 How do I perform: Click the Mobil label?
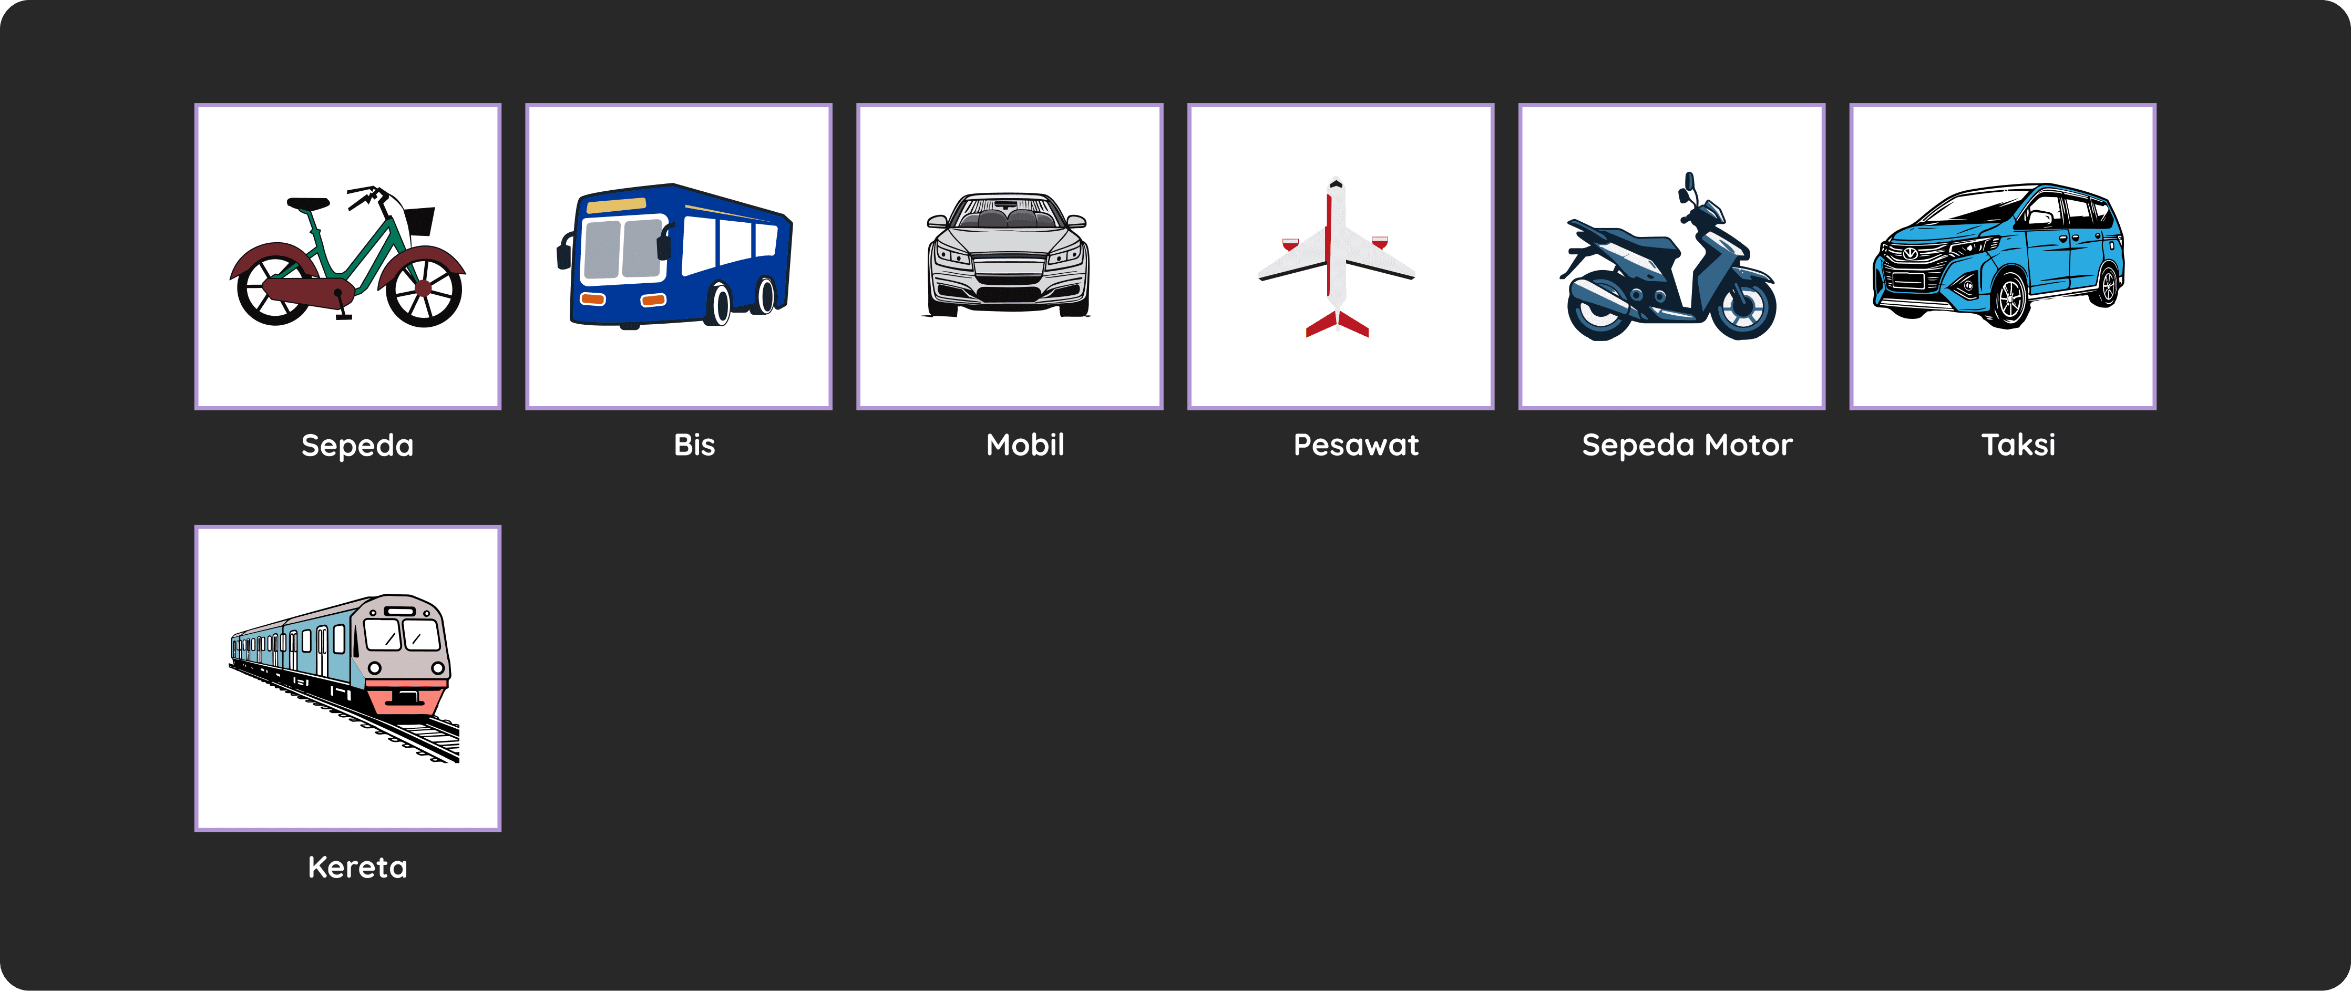tap(1025, 445)
